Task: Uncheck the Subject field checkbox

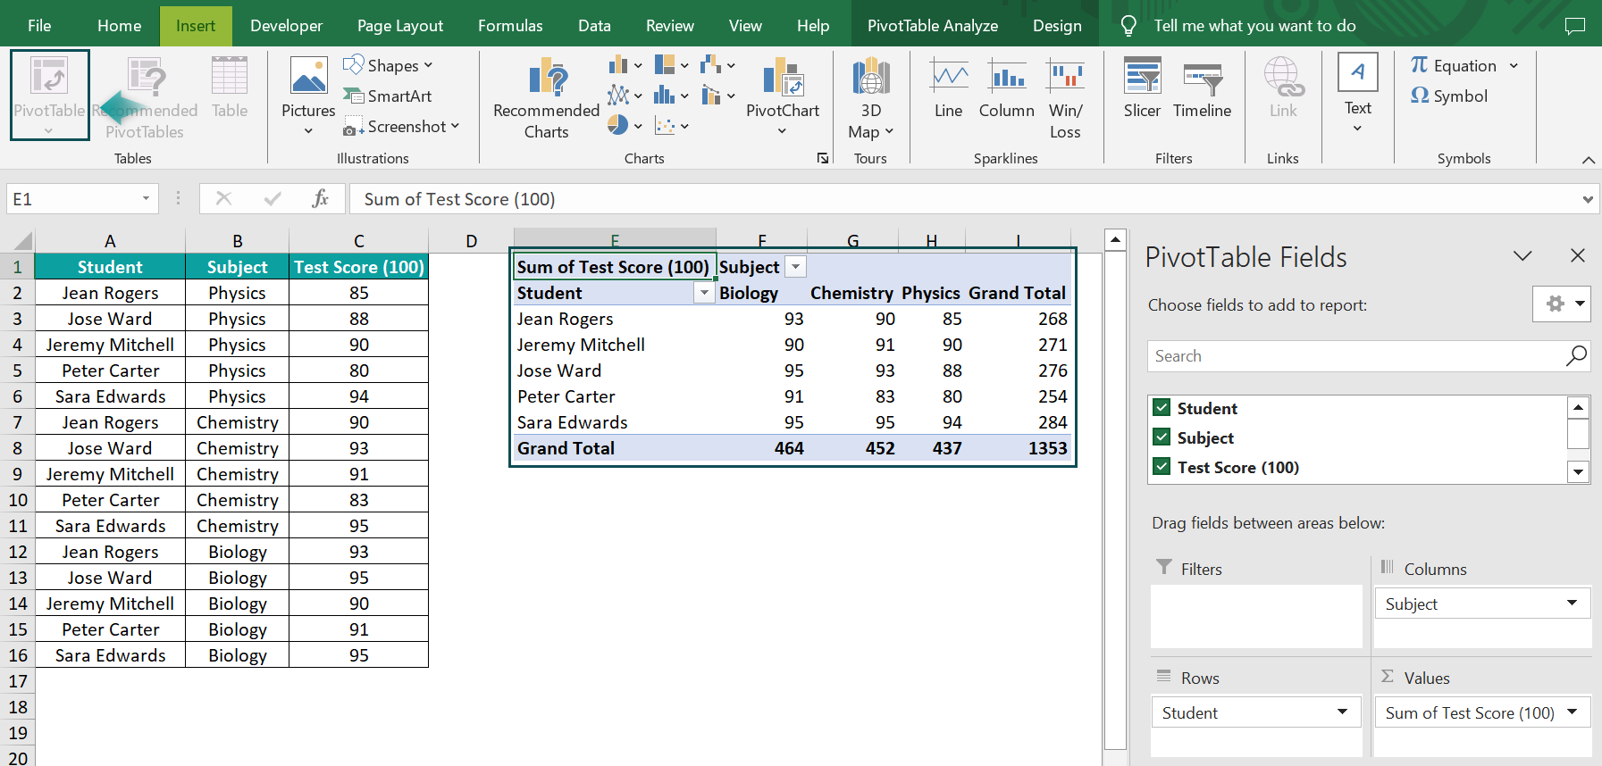Action: click(x=1162, y=437)
